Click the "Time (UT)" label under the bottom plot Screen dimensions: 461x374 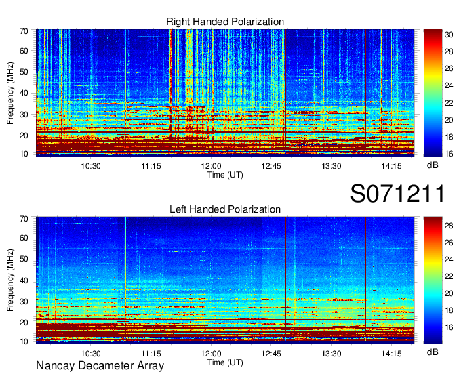pyautogui.click(x=225, y=362)
